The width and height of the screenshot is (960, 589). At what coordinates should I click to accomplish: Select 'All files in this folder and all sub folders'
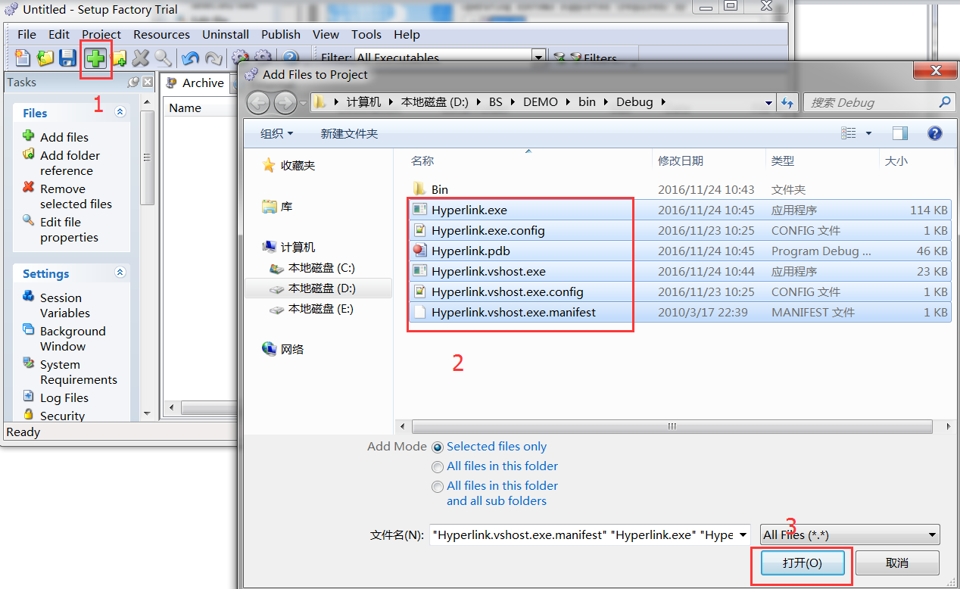coord(437,486)
